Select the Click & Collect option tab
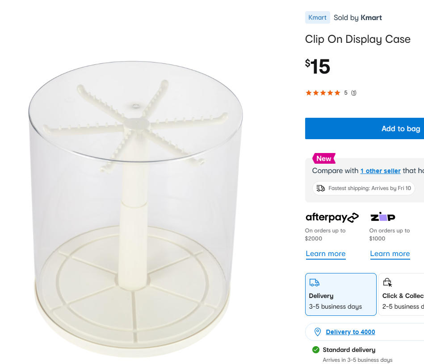 [402, 294]
